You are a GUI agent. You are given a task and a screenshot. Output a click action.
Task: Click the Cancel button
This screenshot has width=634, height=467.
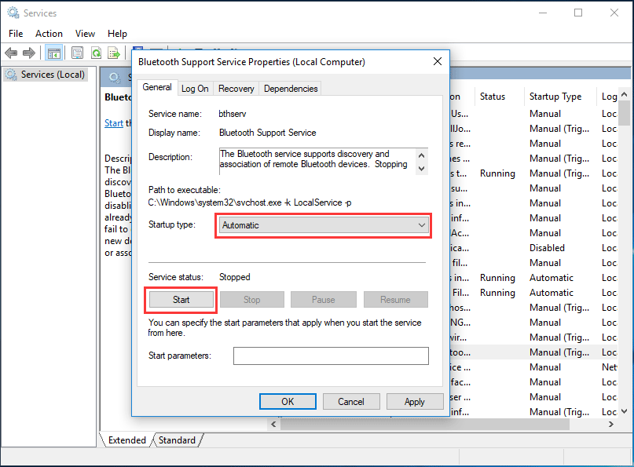click(351, 402)
